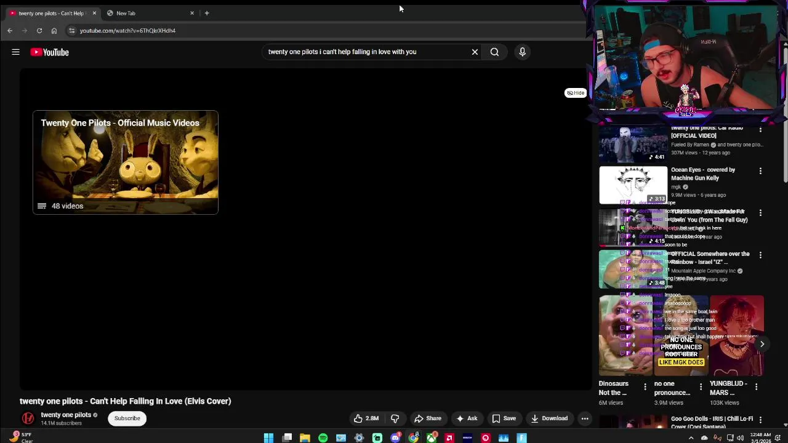Open options for YUNGBLUD Livin' You video

pos(760,213)
